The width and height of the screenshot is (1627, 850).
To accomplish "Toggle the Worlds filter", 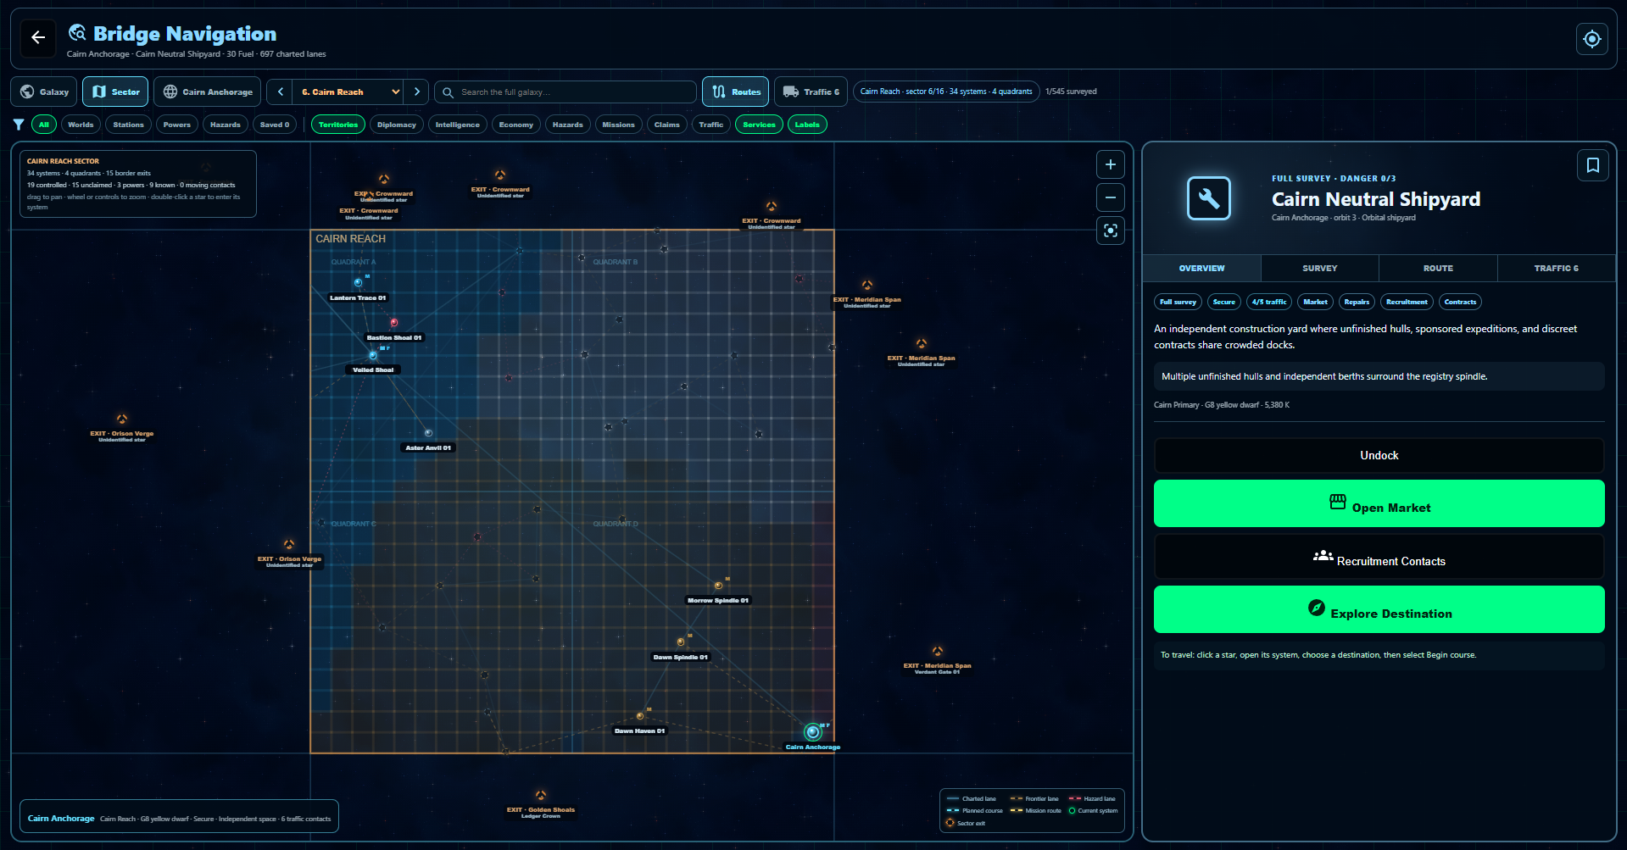I will point(81,125).
